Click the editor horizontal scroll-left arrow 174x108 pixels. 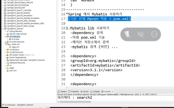[x=67, y=88]
